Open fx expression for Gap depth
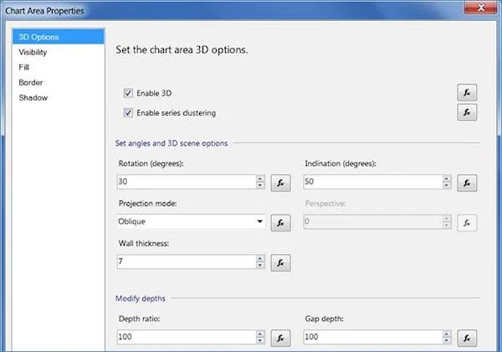 pos(467,339)
